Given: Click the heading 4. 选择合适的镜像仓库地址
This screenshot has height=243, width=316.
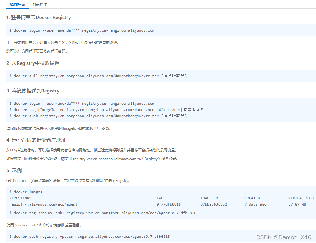Looking at the screenshot, I should pyautogui.click(x=36, y=140).
